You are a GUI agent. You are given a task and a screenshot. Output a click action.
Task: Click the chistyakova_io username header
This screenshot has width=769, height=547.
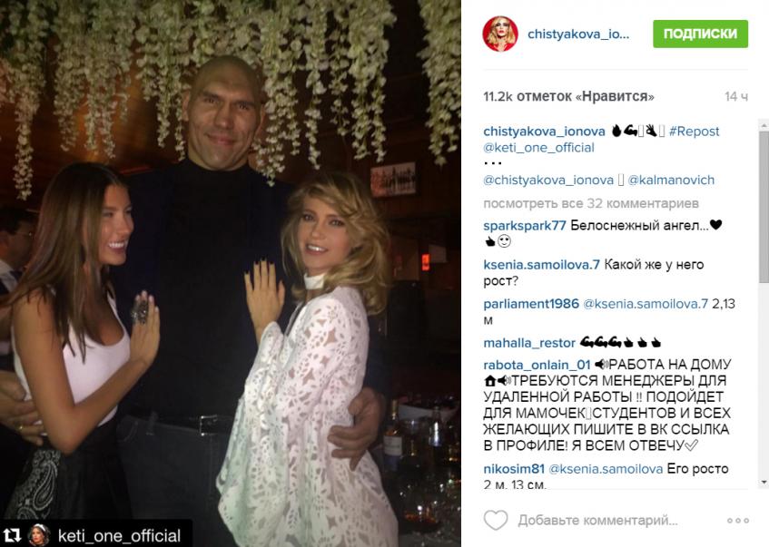tap(578, 34)
